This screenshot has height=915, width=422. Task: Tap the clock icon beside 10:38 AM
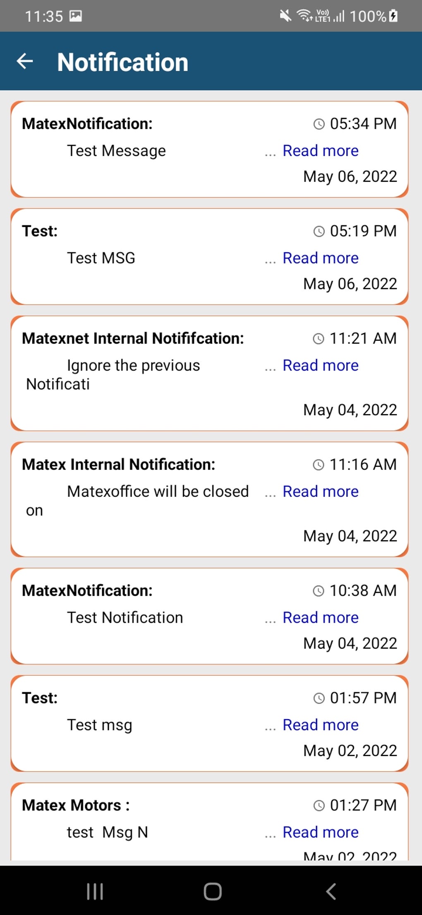[x=319, y=591]
